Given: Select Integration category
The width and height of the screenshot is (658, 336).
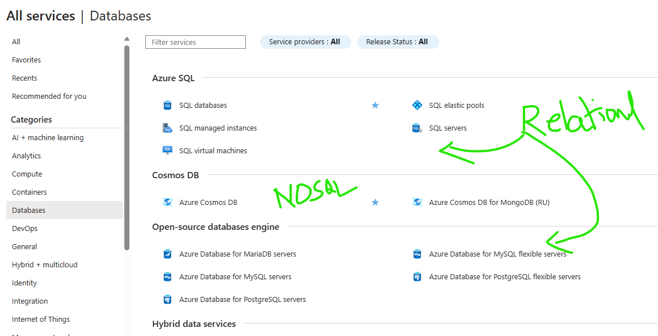Looking at the screenshot, I should tap(30, 301).
